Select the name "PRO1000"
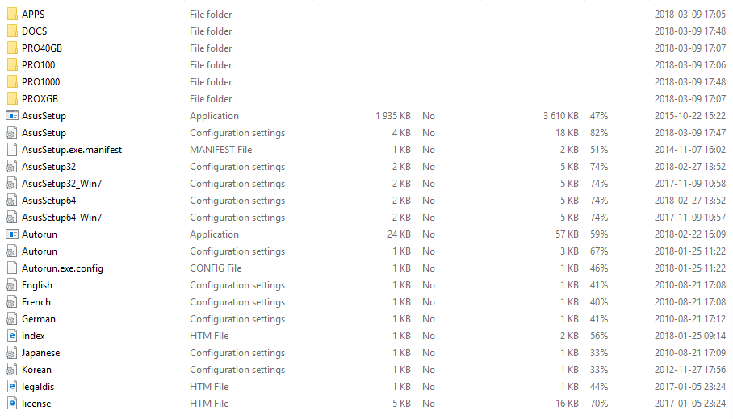The image size is (733, 419). click(x=40, y=82)
